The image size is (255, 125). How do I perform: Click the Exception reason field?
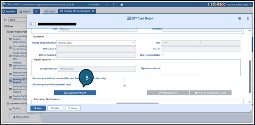(x=97, y=69)
